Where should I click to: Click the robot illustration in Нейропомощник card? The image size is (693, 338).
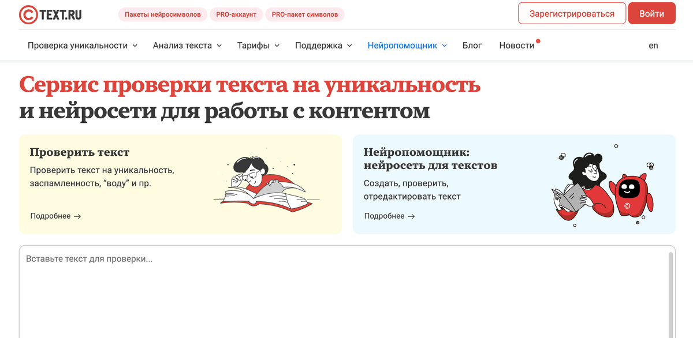click(631, 196)
